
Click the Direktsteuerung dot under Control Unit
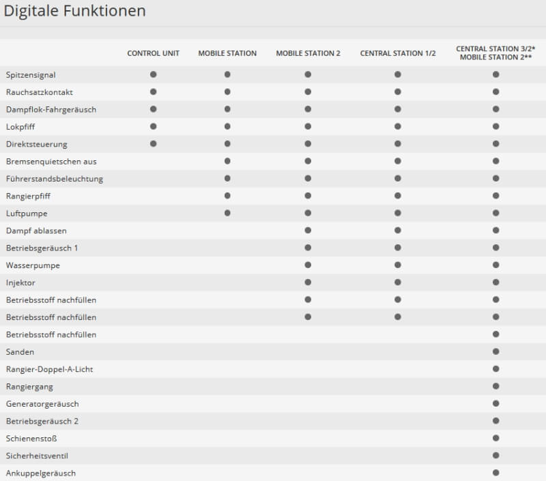click(153, 144)
